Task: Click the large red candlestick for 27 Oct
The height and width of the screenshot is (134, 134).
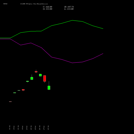Action: (x=45, y=79)
